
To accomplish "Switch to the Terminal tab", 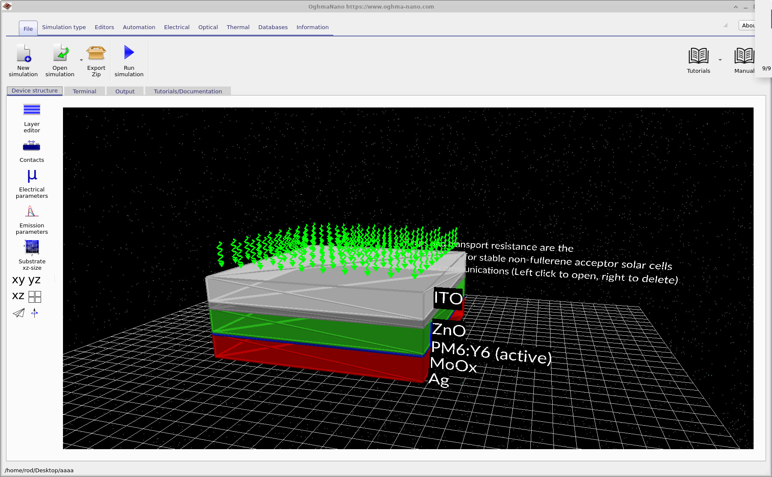I will [x=84, y=91].
